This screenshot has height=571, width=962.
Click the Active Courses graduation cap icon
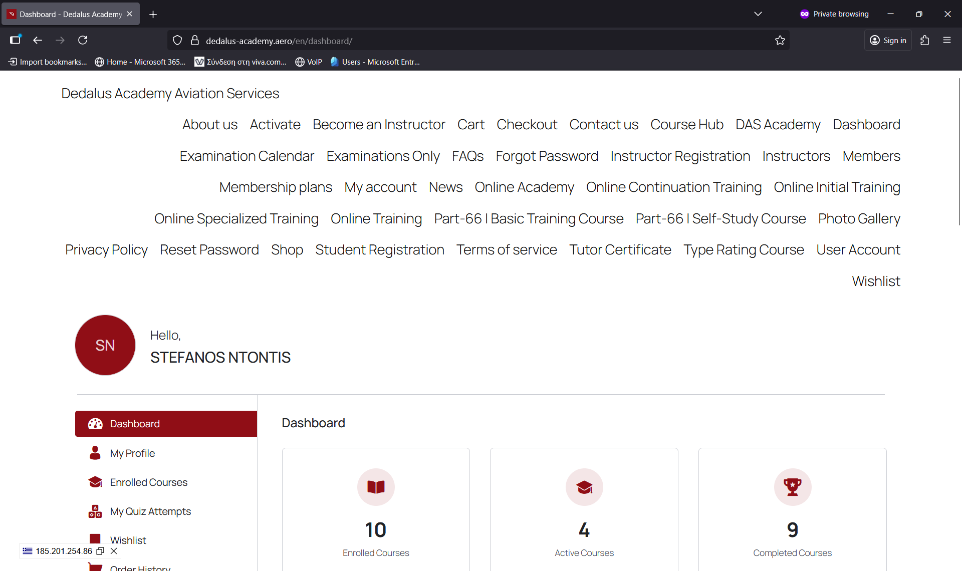point(584,487)
